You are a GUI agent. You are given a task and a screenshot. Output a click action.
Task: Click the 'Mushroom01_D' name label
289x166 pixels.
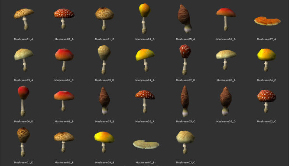click(x=24, y=162)
